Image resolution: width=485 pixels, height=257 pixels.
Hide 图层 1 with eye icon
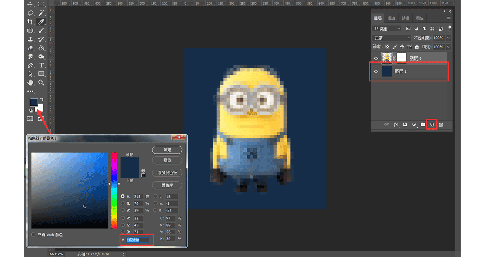coord(376,71)
